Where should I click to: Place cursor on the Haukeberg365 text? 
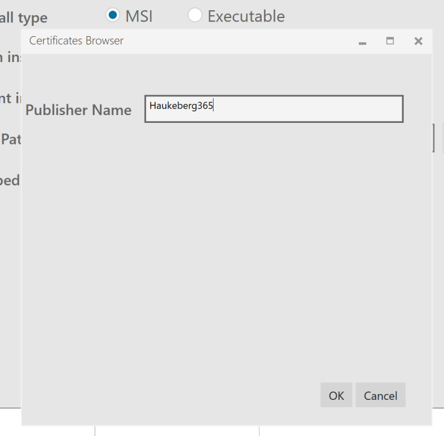click(x=181, y=106)
